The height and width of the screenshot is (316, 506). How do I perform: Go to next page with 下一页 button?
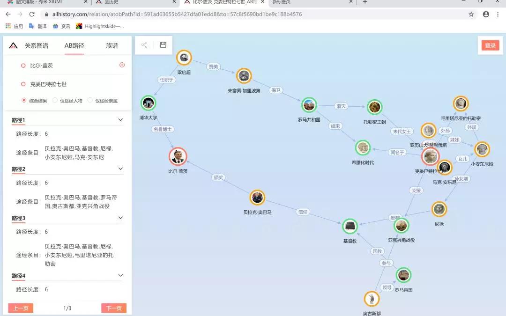click(113, 308)
